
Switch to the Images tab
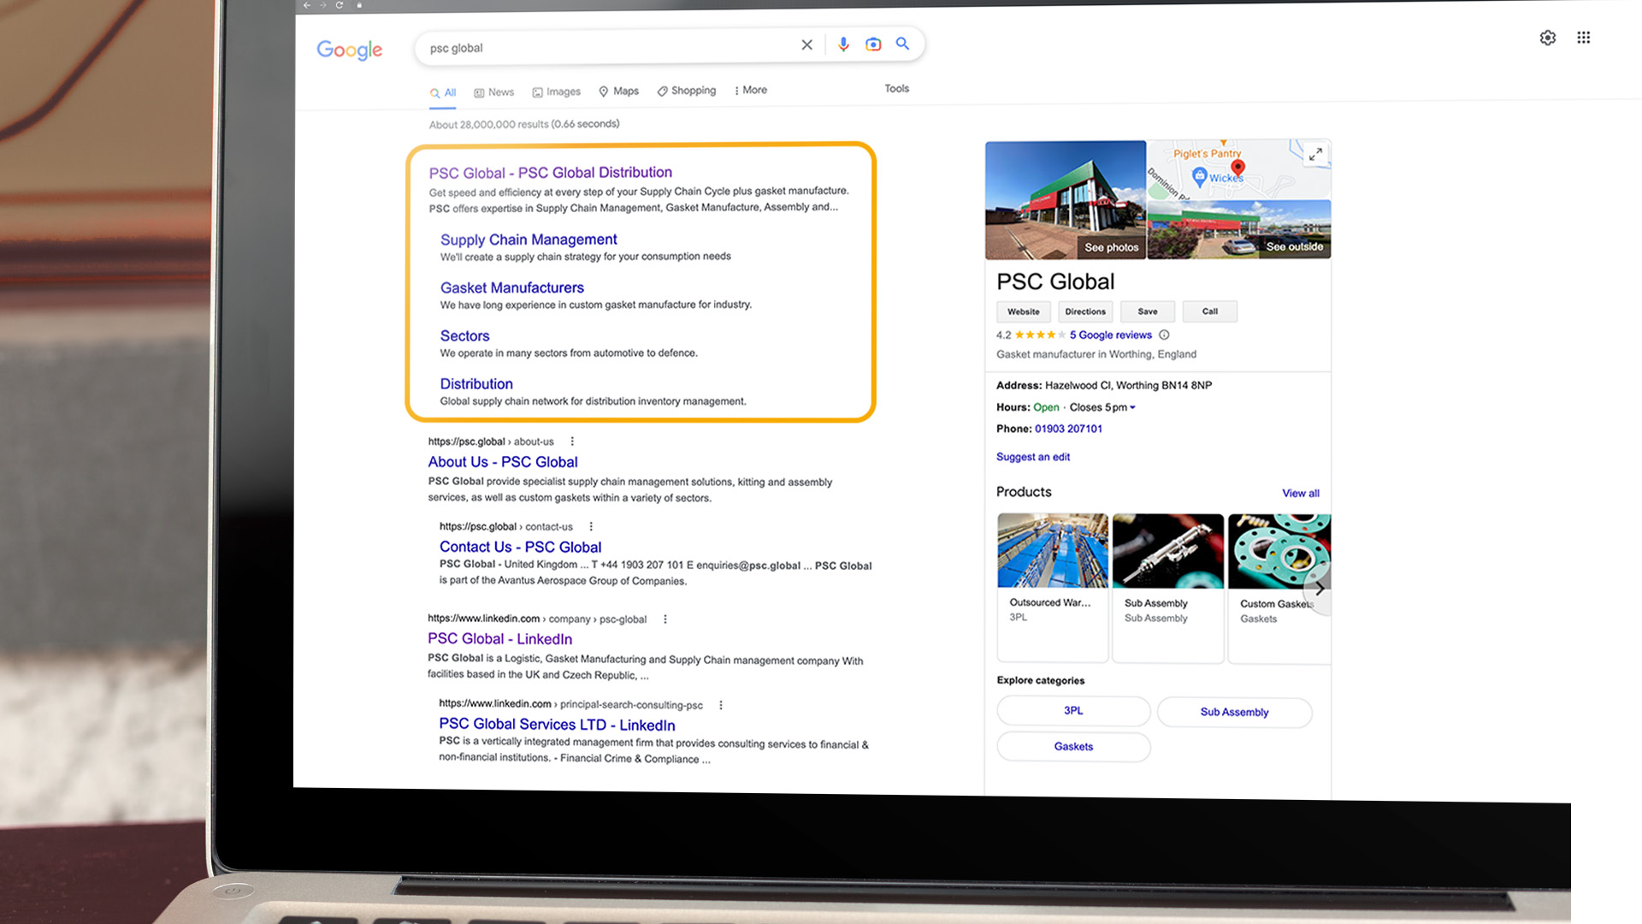556,92
